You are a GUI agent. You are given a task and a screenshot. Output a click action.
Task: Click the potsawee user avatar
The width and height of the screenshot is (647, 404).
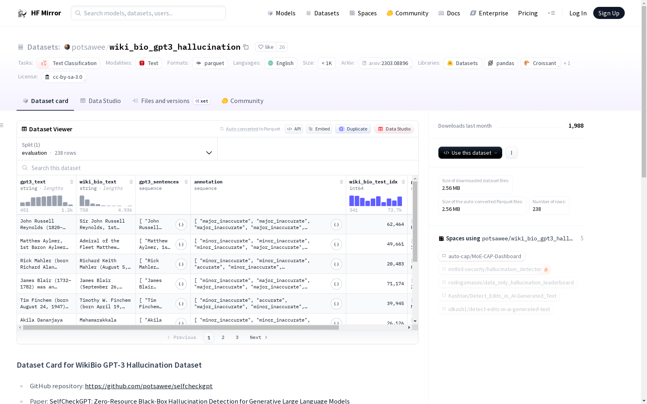(67, 47)
